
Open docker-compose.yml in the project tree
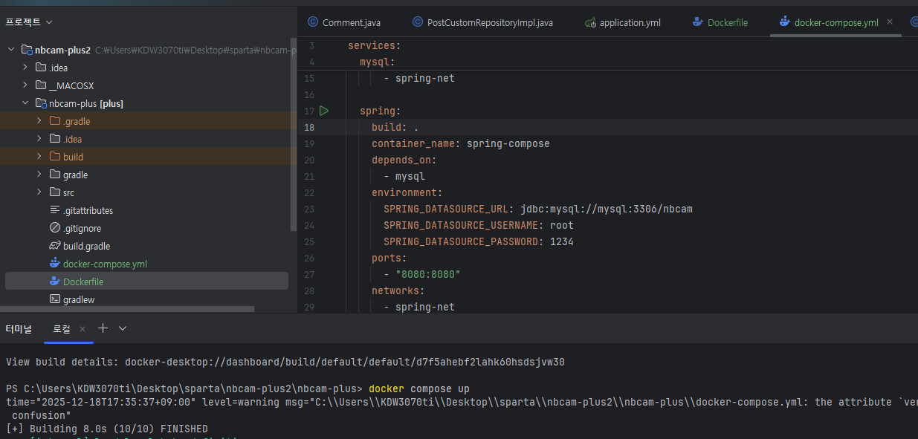[105, 264]
